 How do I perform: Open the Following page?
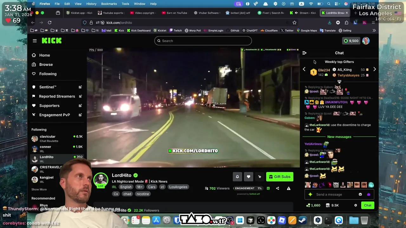(57, 74)
